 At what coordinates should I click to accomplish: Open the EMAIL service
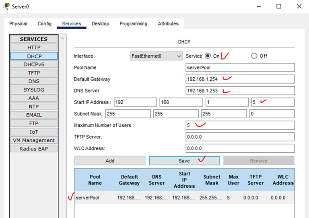tap(34, 115)
